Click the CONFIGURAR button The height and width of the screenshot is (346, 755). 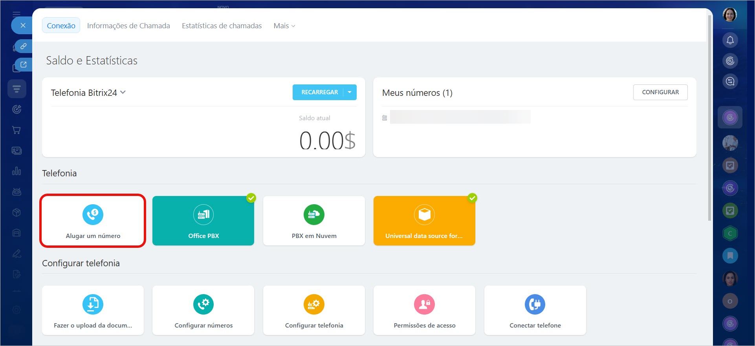coord(660,92)
